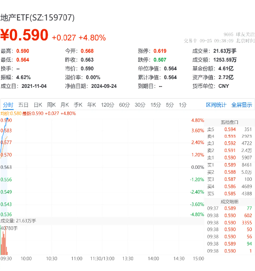Select the 买2 row at 0.588

point(229,172)
